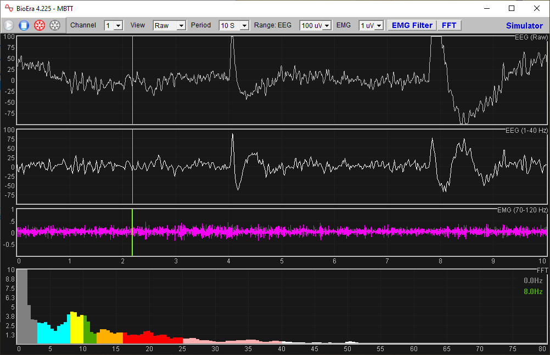Select the red snowflake freeze icon

38,25
